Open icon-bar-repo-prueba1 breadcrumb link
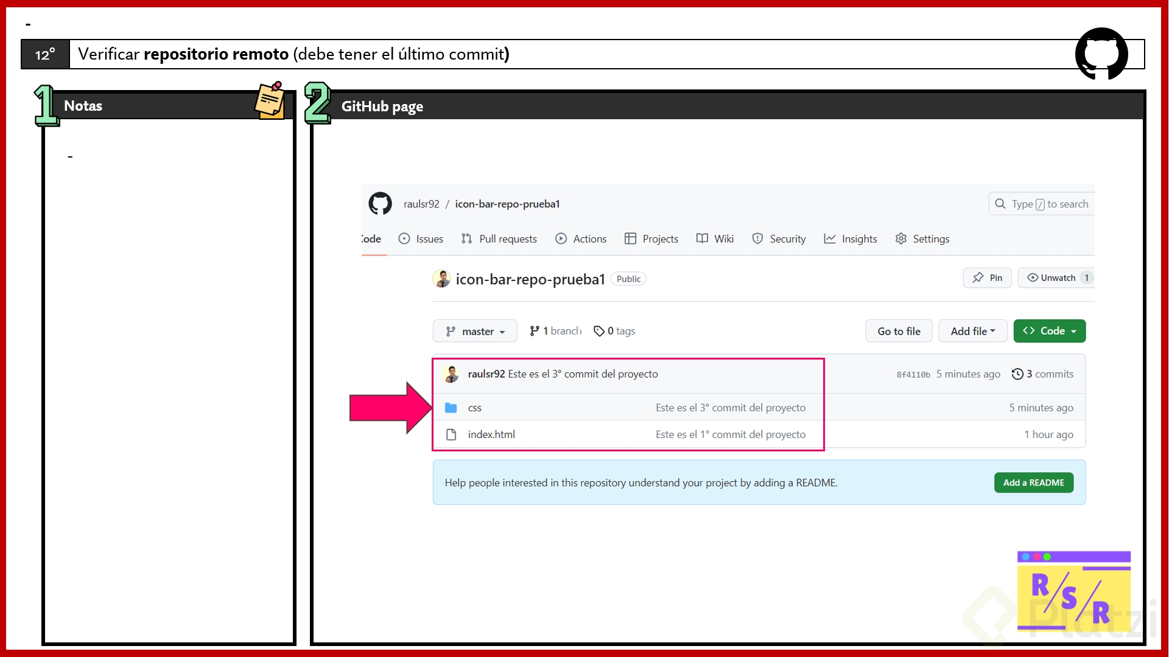 (507, 204)
